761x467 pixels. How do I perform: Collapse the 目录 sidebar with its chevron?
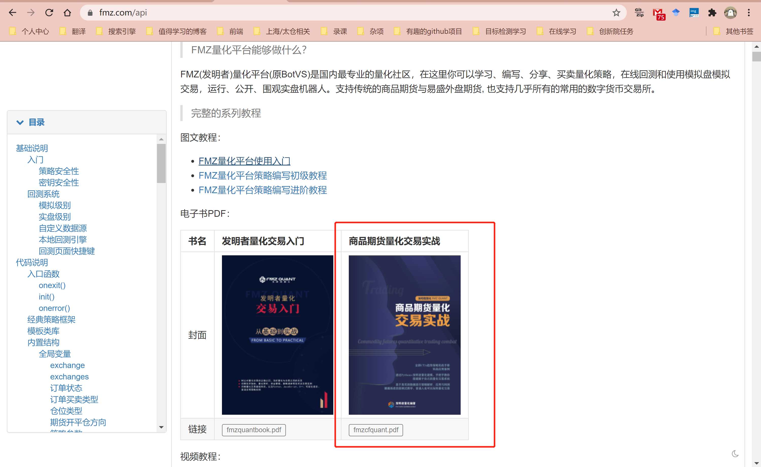20,122
